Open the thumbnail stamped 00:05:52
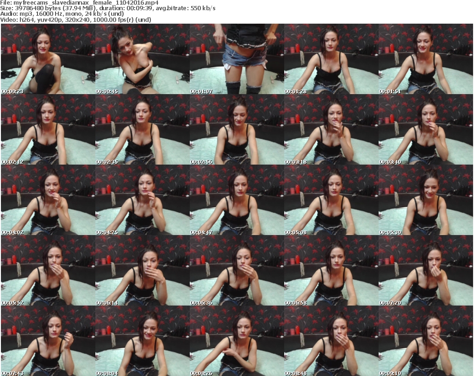The width and height of the screenshot is (474, 376). 48,270
